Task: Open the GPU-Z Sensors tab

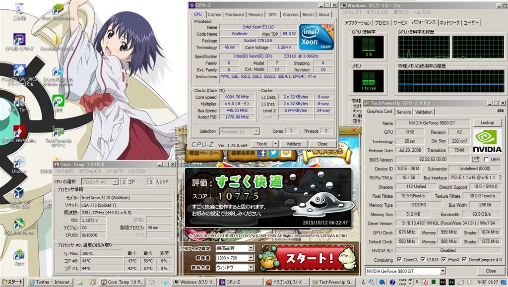Action: (x=403, y=112)
